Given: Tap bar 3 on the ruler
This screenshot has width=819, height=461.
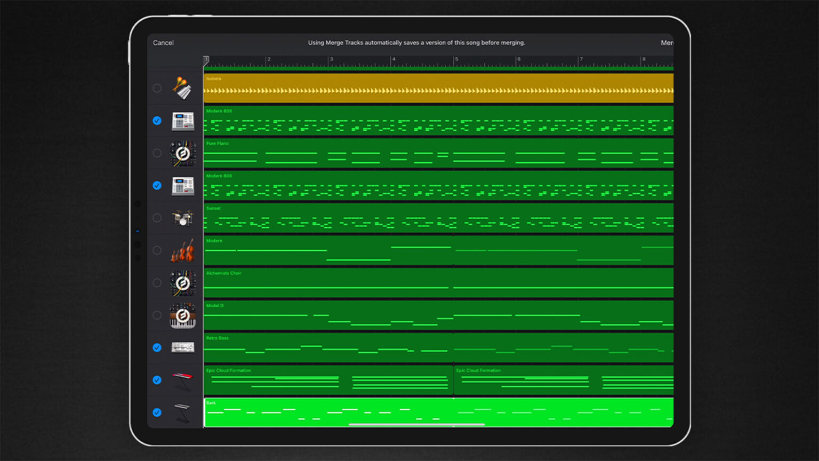Looking at the screenshot, I should click(x=331, y=59).
